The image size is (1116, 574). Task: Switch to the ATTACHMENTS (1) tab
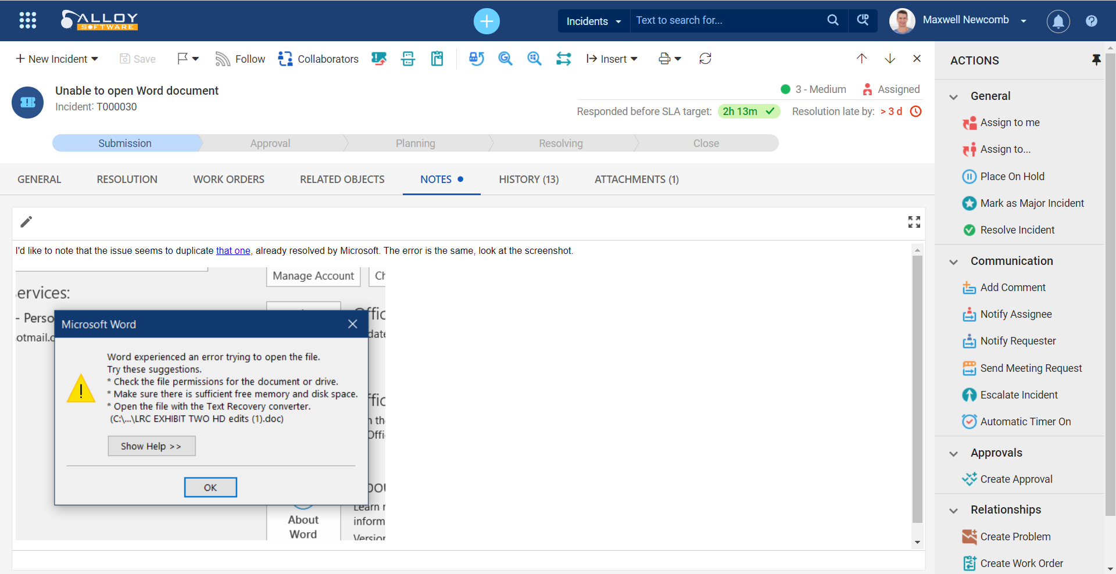[636, 180]
